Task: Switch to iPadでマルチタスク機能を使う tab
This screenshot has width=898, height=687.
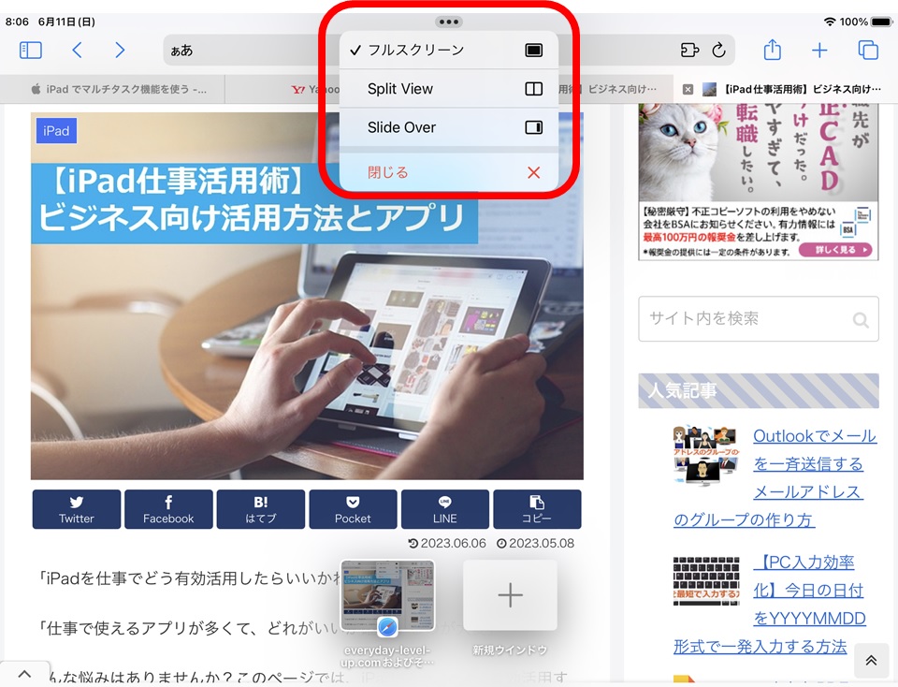Action: (x=119, y=89)
